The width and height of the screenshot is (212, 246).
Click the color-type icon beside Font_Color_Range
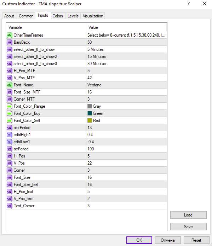point(9,106)
